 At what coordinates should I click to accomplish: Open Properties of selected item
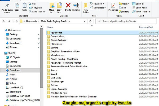point(113,8)
